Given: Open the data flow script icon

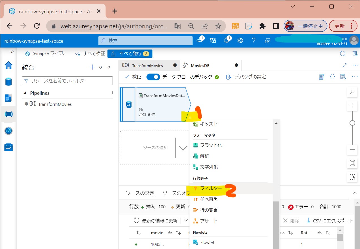Looking at the screenshot, I should (x=321, y=77).
